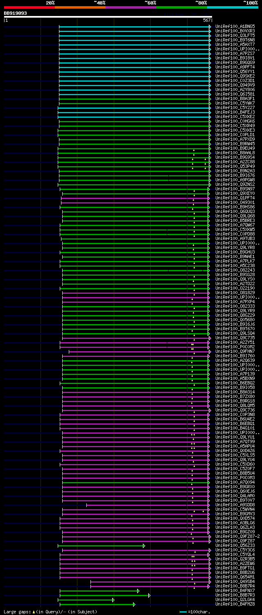Select hit label UniRef100_B9RW45
Screen dimensions: 262x615
click(x=235, y=144)
